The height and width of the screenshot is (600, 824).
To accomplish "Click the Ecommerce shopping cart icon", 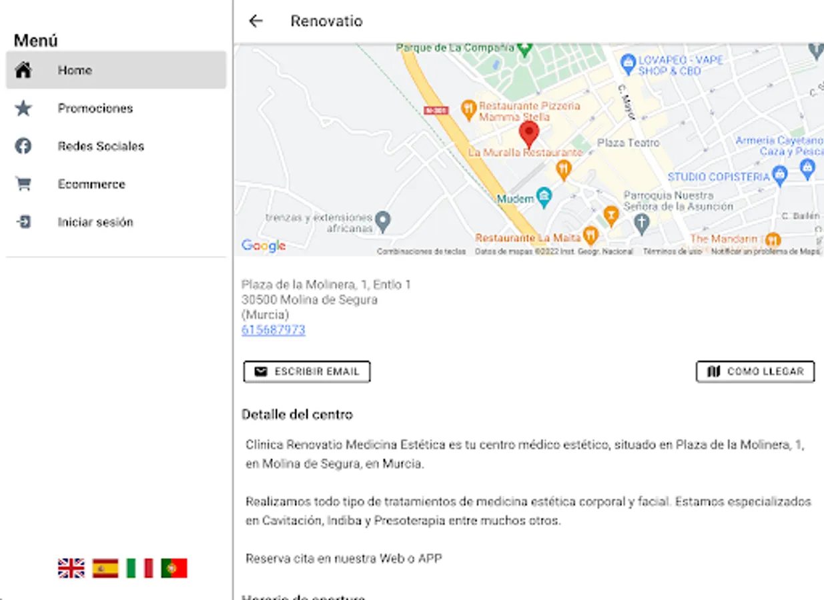I will click(x=23, y=184).
